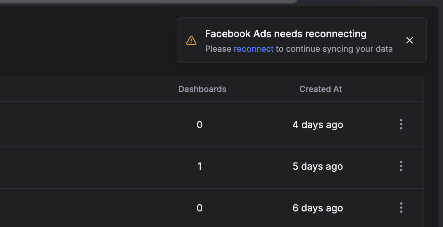Select the '5 days ago' cell
Image resolution: width=443 pixels, height=227 pixels.
pos(318,166)
